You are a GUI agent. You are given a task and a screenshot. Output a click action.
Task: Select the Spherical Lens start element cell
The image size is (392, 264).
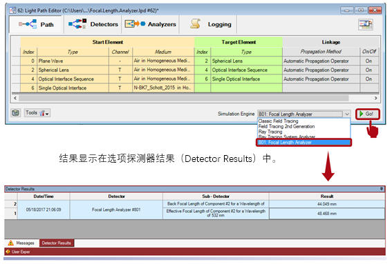coord(73,70)
